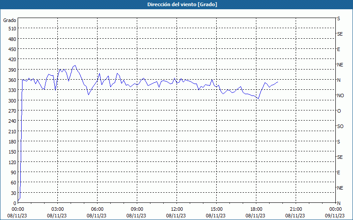The width and height of the screenshot is (353, 220).
Task: Click the 'SO' compass label on right axis
Action: point(340,126)
